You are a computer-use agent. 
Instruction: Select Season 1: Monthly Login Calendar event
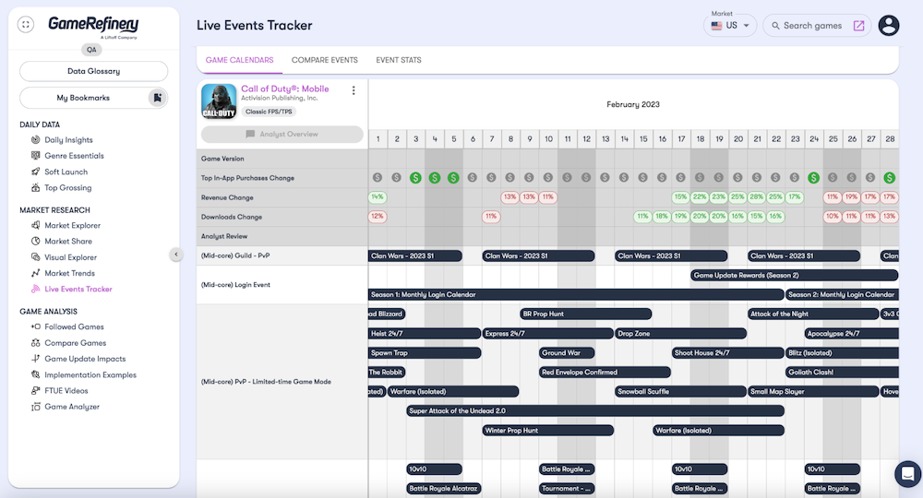coord(576,294)
